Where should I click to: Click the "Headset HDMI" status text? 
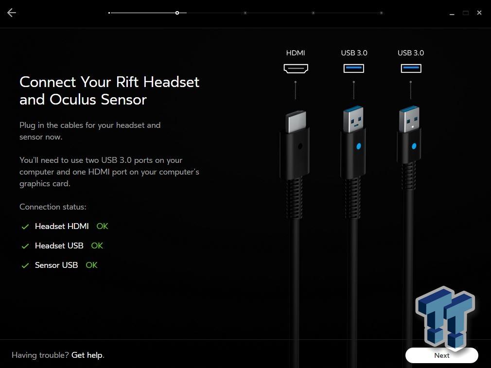(x=62, y=226)
